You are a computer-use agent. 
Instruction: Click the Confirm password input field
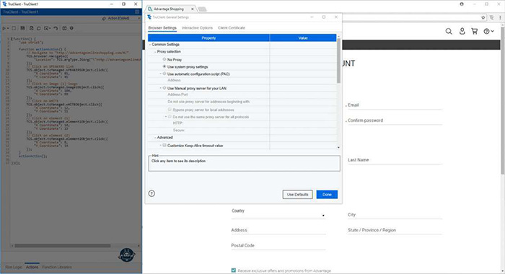tap(395, 120)
